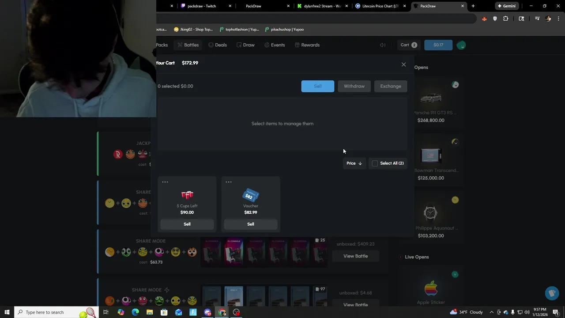This screenshot has width=565, height=318.
Task: Click the MetaMask fox extension icon
Action: [484, 19]
